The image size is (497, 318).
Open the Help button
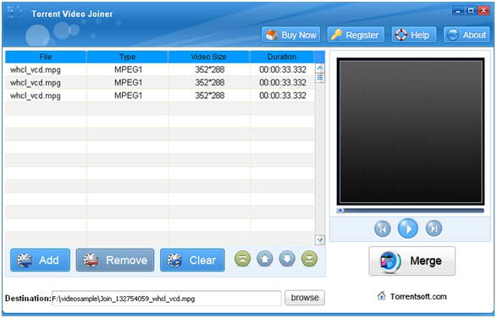pyautogui.click(x=414, y=35)
